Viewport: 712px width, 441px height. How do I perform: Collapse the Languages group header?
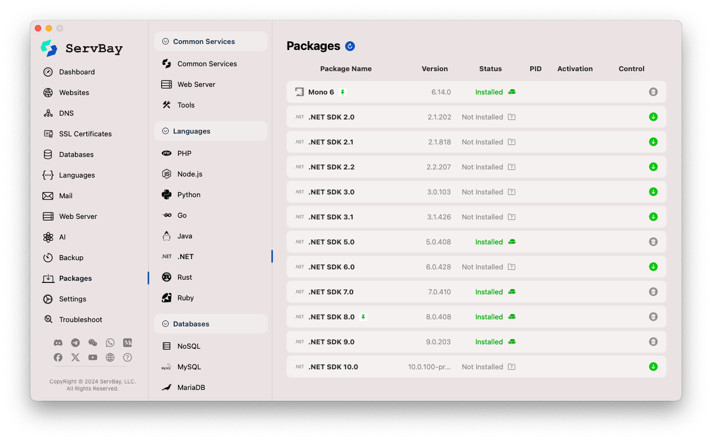pyautogui.click(x=165, y=131)
